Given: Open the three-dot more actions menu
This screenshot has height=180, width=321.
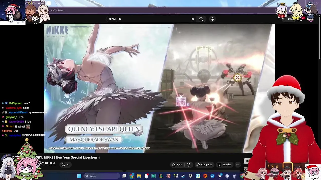Looking at the screenshot, I should tap(238, 165).
